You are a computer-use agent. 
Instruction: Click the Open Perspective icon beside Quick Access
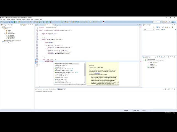point(163,22)
